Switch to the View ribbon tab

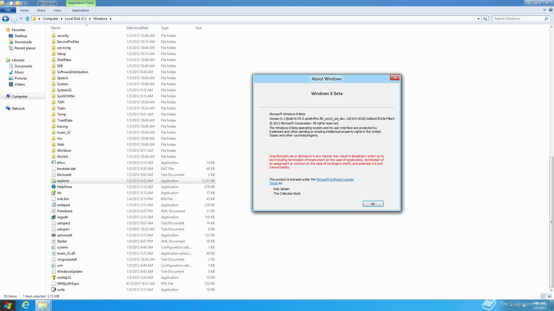click(x=57, y=10)
